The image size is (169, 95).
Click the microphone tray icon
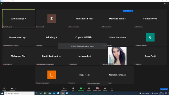tap(153, 93)
